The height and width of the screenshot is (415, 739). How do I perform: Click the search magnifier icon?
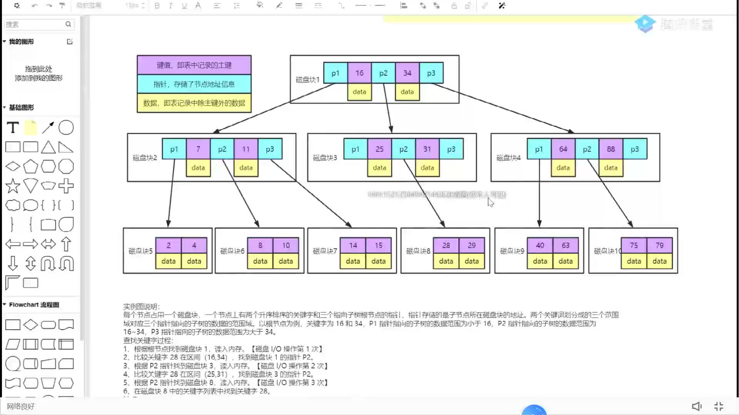[68, 24]
